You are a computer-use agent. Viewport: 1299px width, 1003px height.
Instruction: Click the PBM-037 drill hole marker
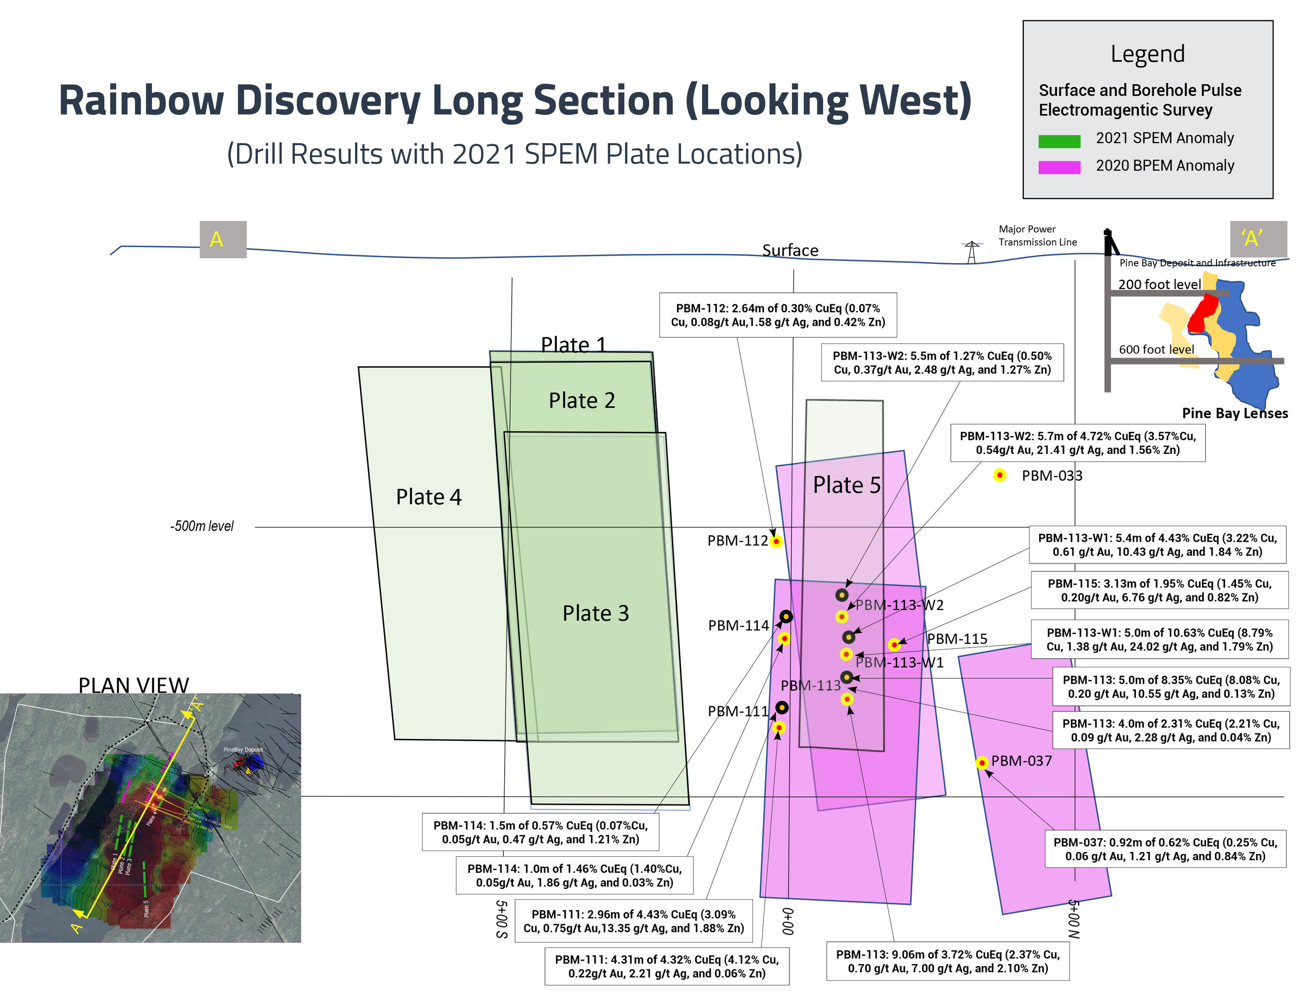982,762
